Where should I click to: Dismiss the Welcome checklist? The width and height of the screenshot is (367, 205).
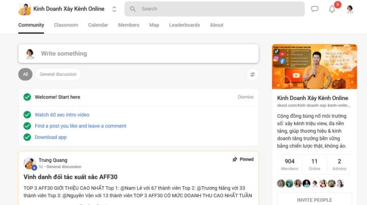click(x=246, y=97)
